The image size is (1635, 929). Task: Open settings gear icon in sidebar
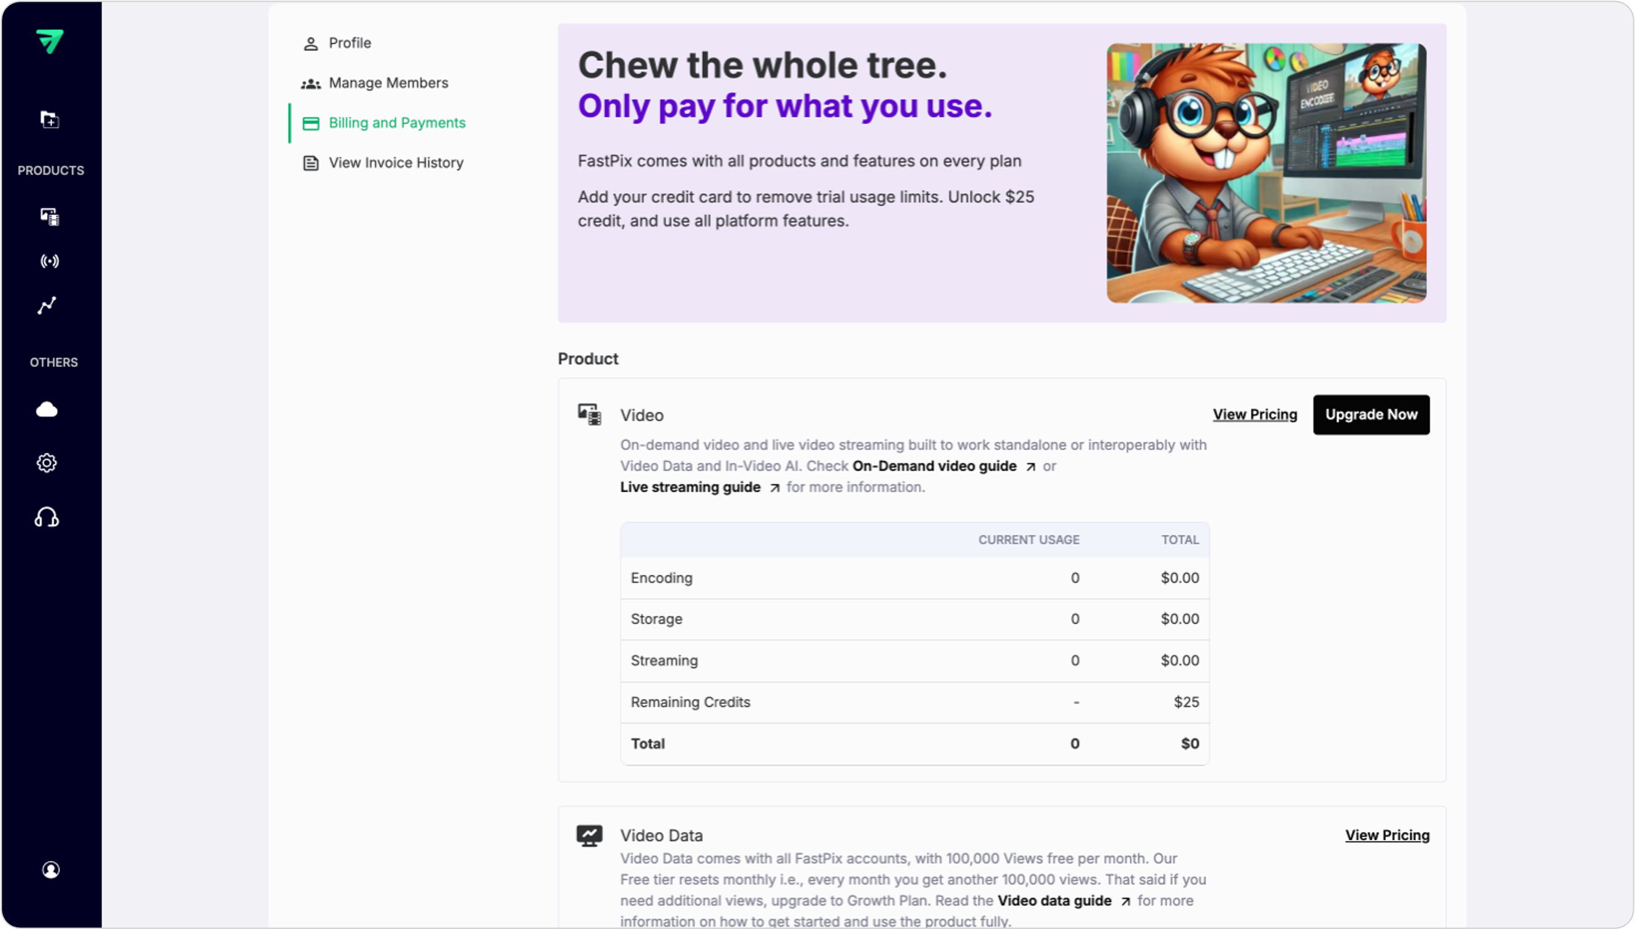47,463
